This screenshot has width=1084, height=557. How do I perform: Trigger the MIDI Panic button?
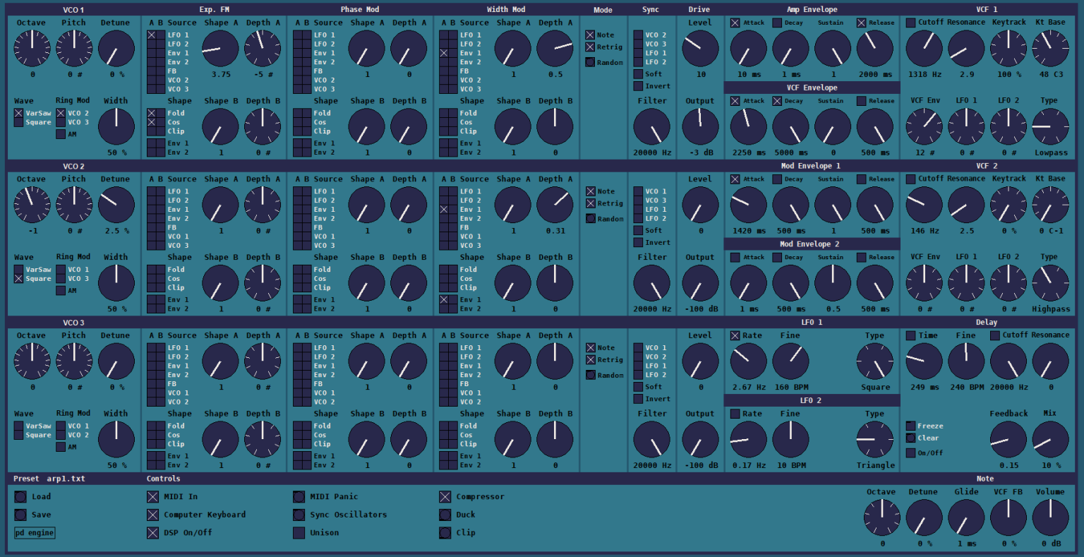(299, 496)
